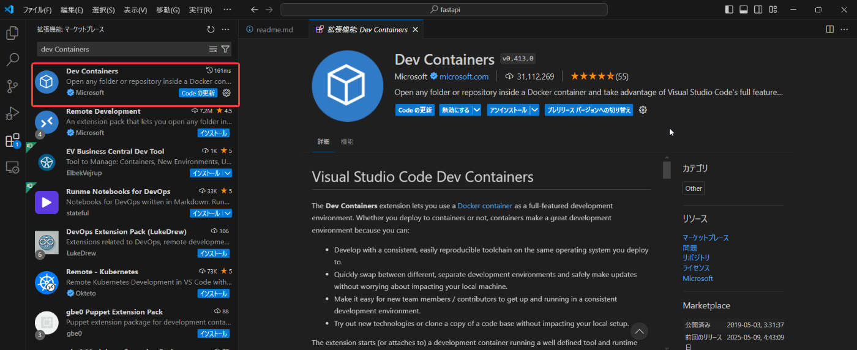Viewport: 857px width, 350px height.
Task: Open gear settings for Dev Containers list item
Action: (226, 93)
